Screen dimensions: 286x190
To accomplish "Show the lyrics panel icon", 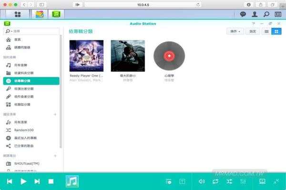I will (182, 181).
